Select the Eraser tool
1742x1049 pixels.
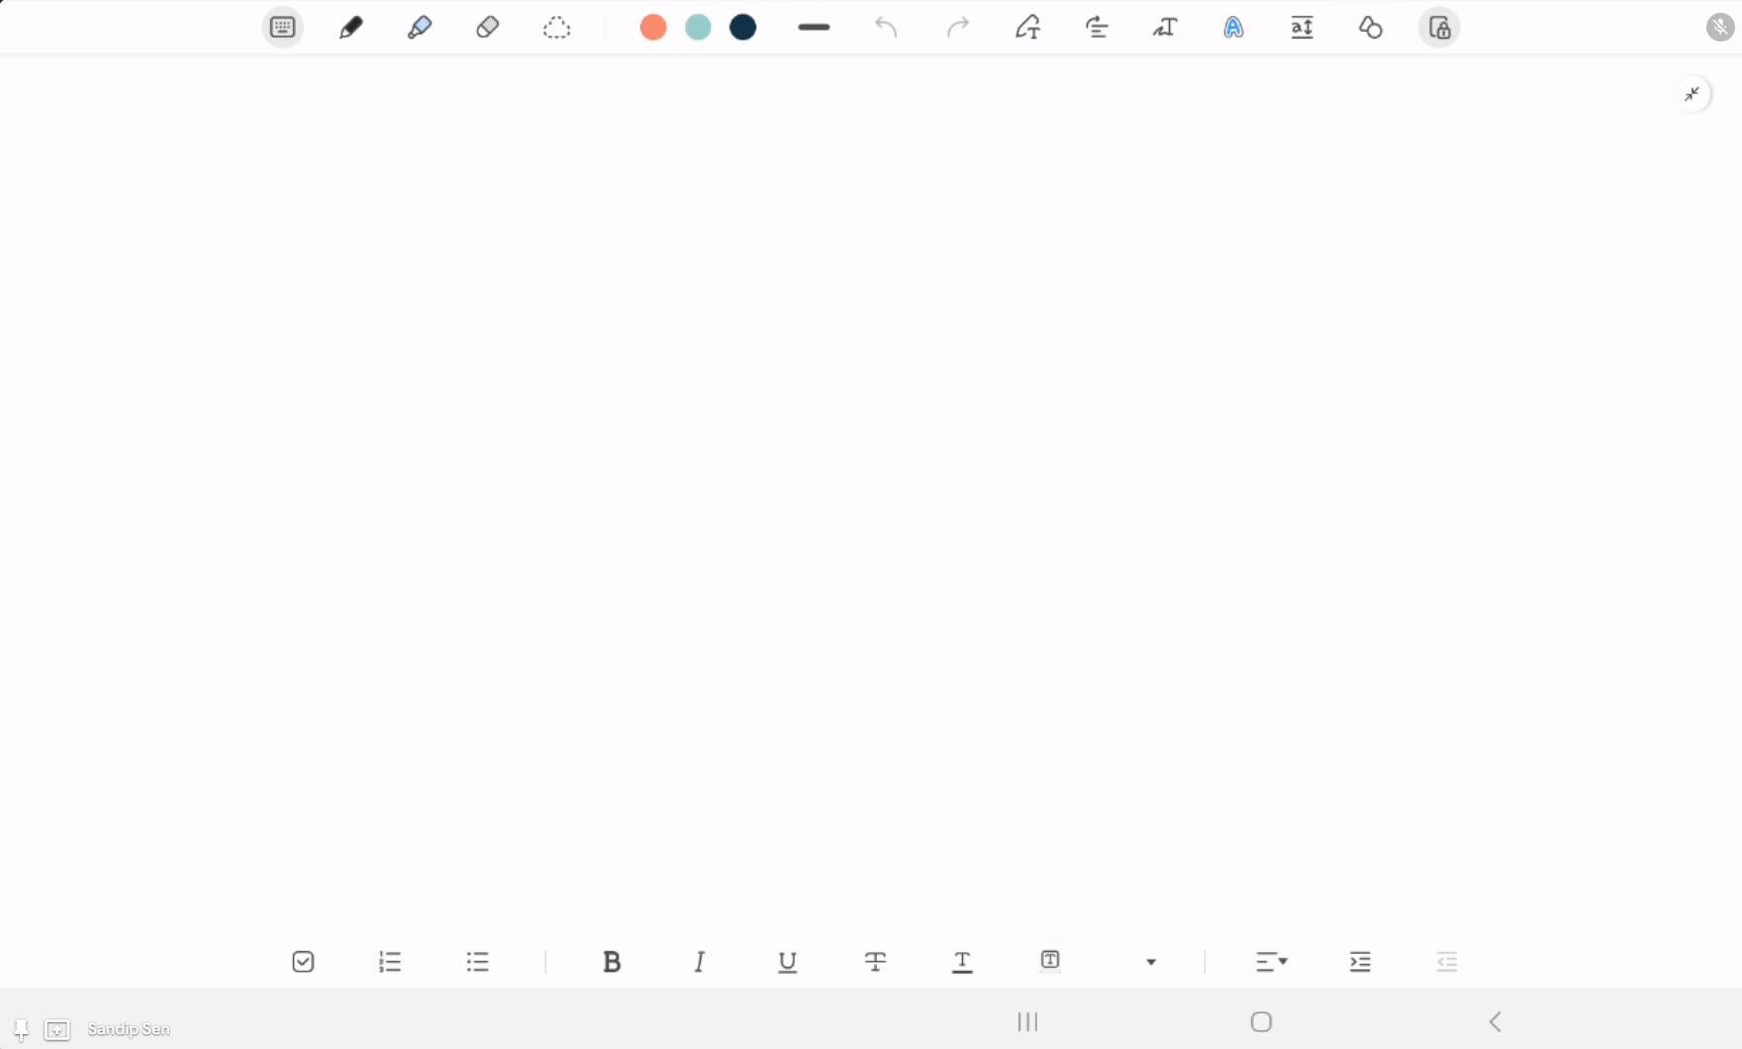tap(487, 28)
